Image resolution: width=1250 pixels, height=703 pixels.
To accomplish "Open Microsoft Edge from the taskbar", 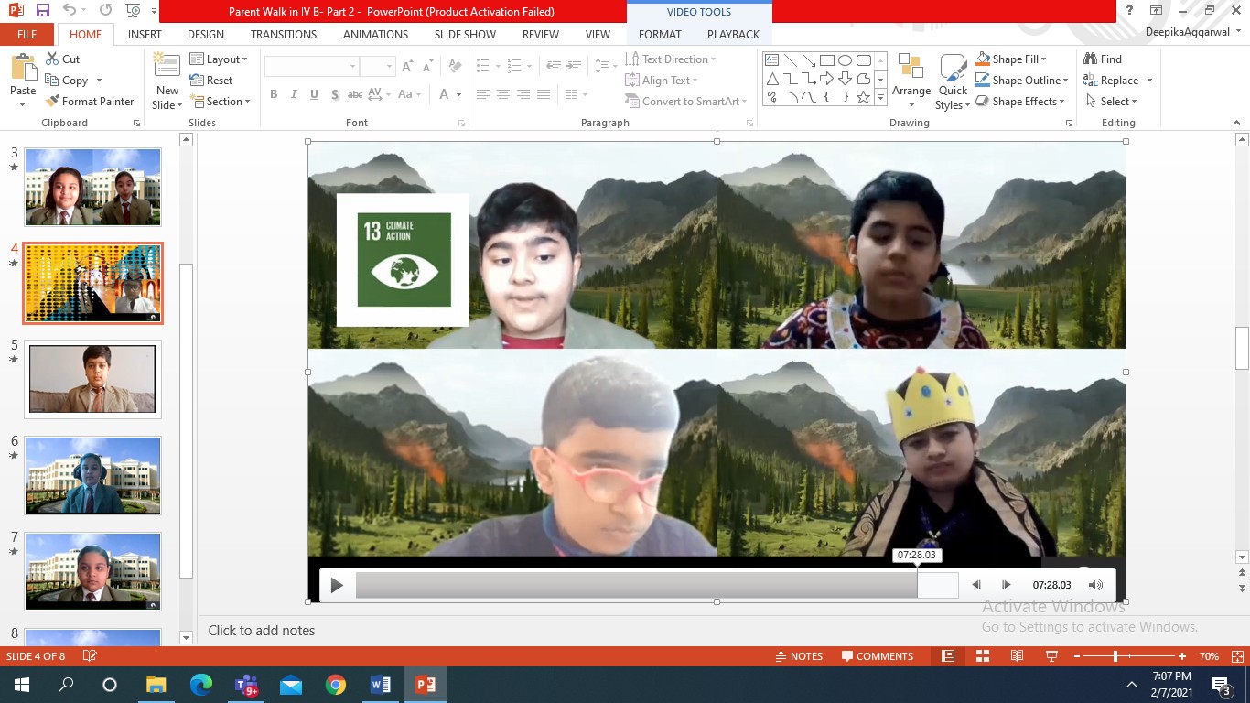I will (x=201, y=685).
